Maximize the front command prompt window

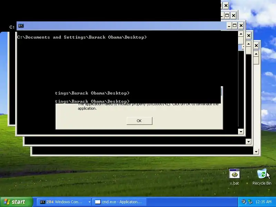click(x=235, y=26)
